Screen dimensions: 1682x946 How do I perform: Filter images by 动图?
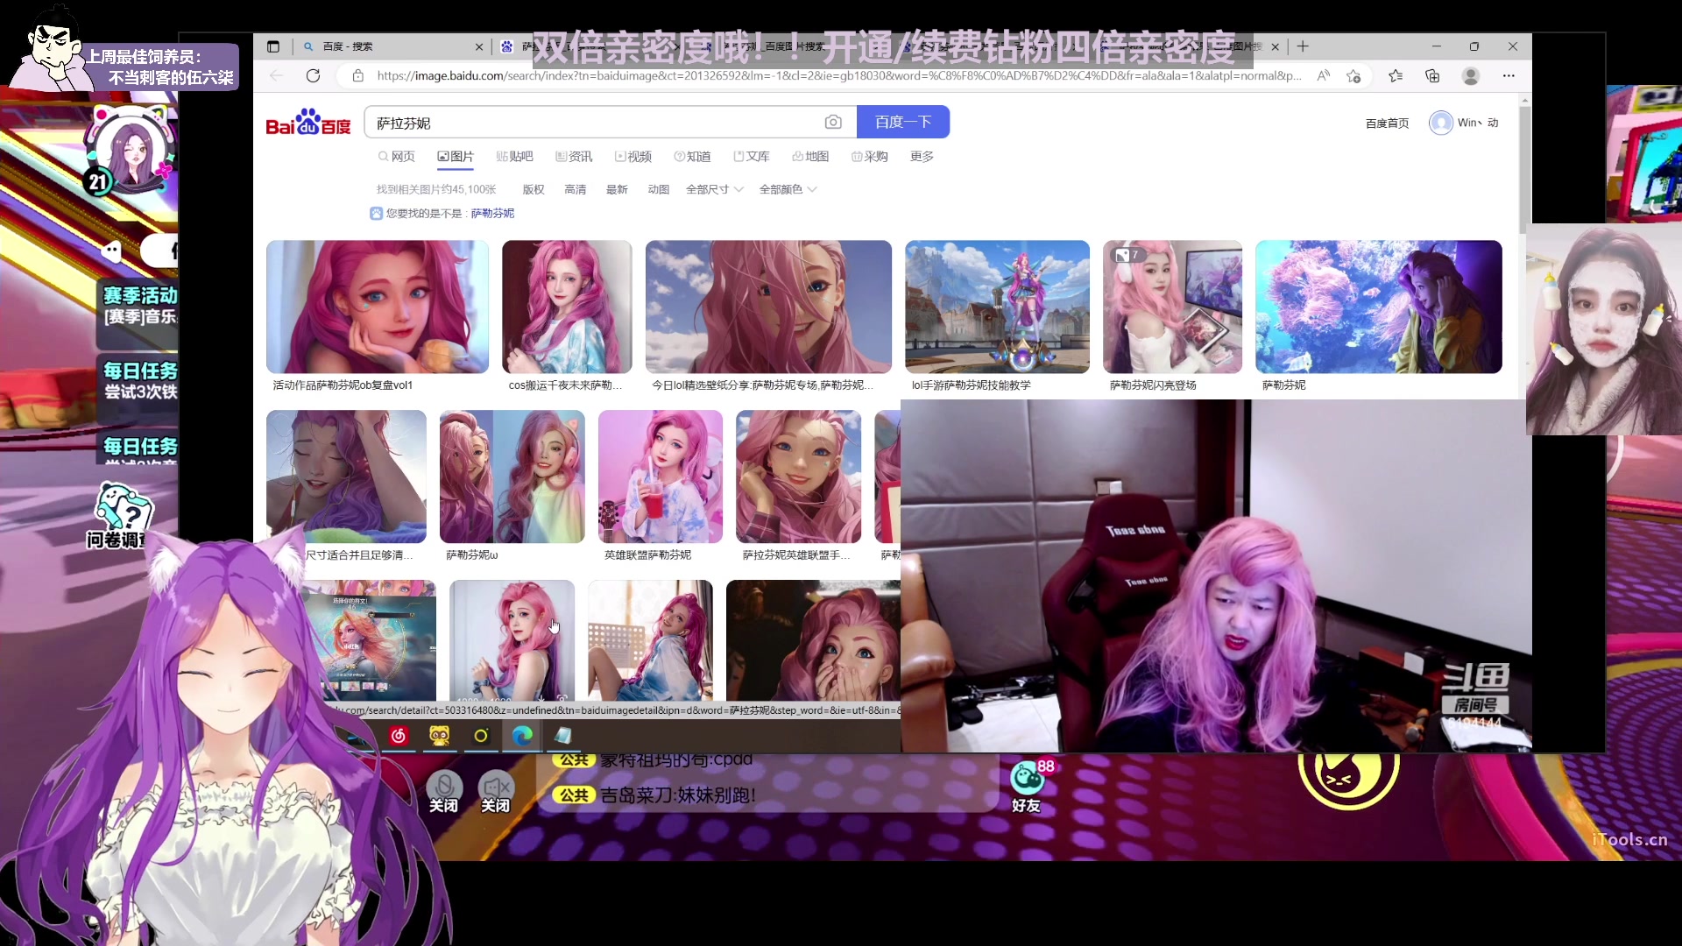pos(659,189)
